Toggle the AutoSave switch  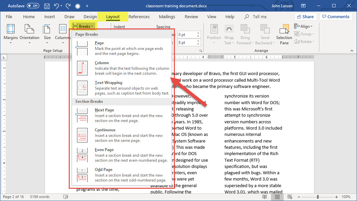pos(33,6)
